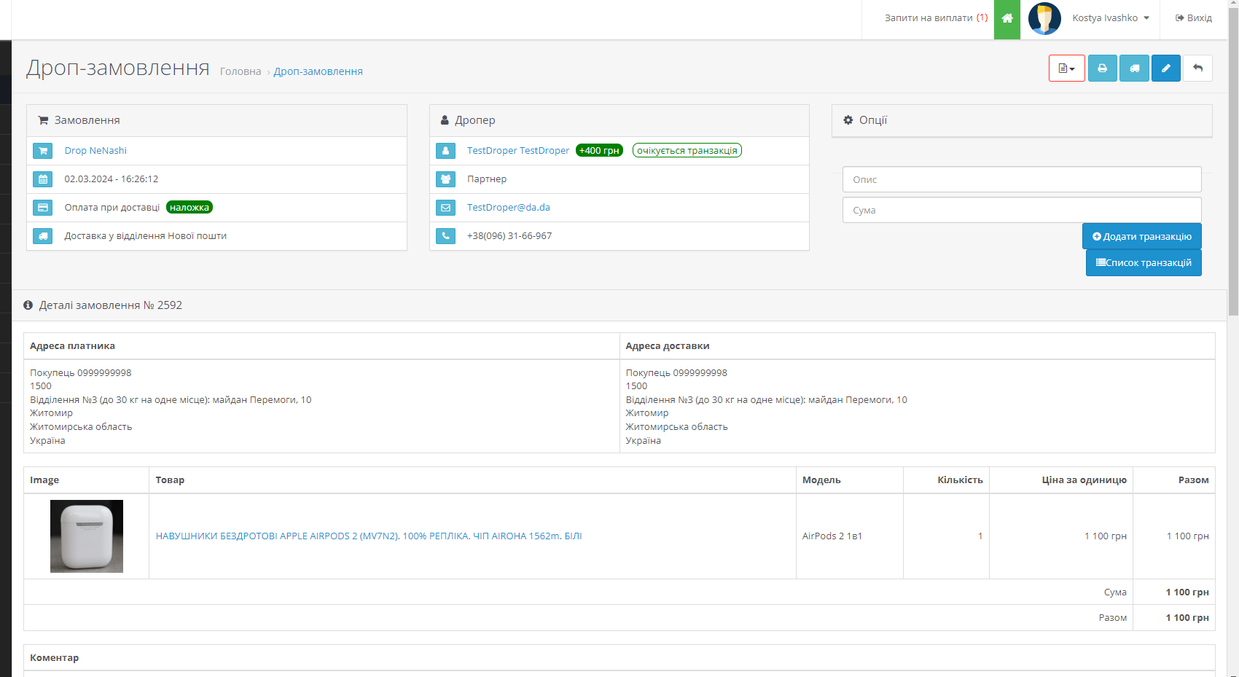Click the Головна breadcrumb link
Screen dimensions: 1239x677
coord(241,71)
